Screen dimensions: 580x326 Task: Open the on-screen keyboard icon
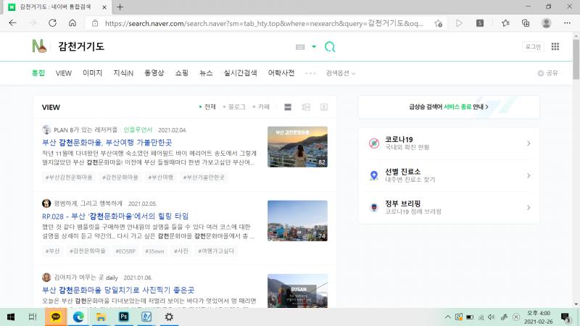point(300,47)
